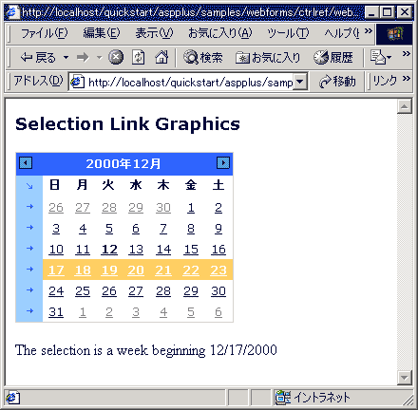The width and height of the screenshot is (418, 410).
Task: Select the whole month with diagonal arrow
Action: (x=29, y=186)
